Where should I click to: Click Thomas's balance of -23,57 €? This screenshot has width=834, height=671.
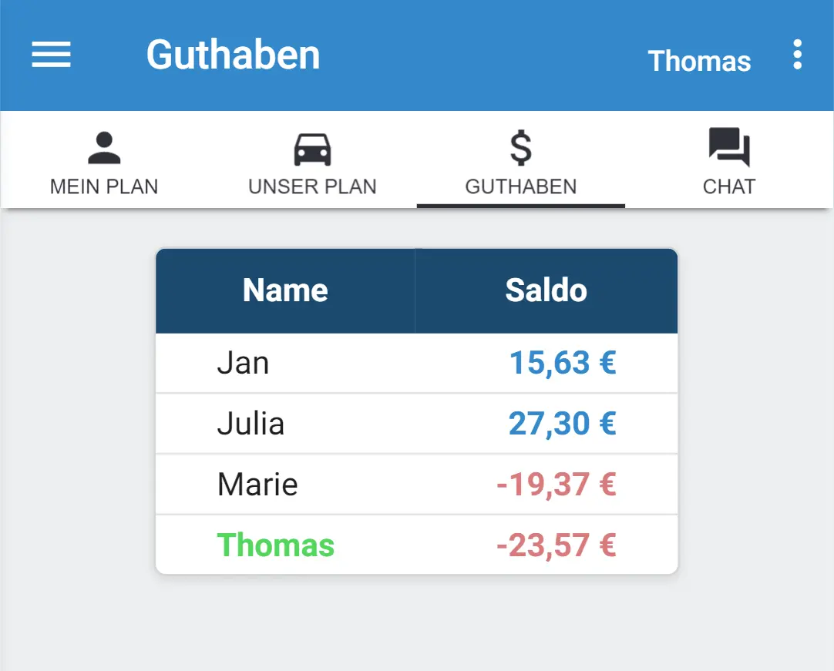558,545
